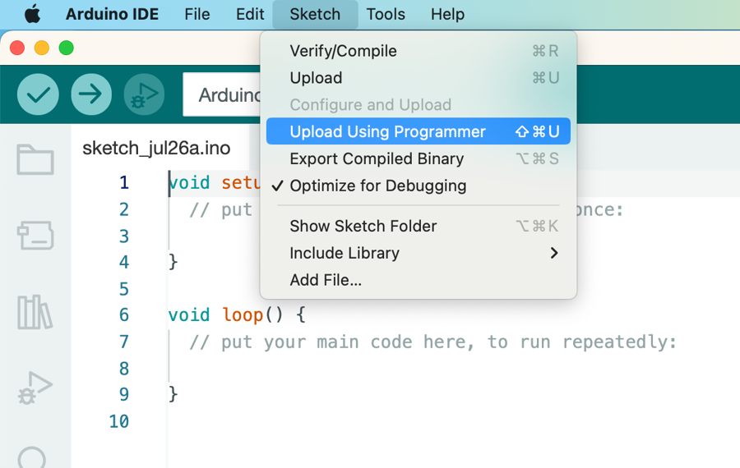Expand the Include Library submenu
Image resolution: width=740 pixels, height=468 pixels.
click(x=419, y=253)
